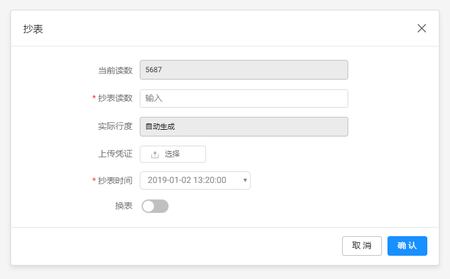Click the 抄表时间 label text
The image size is (450, 279).
(115, 180)
